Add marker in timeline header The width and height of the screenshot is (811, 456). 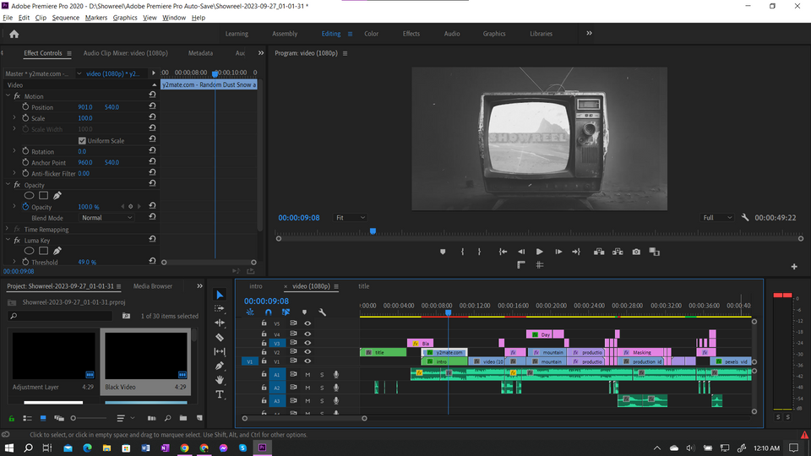pos(304,312)
